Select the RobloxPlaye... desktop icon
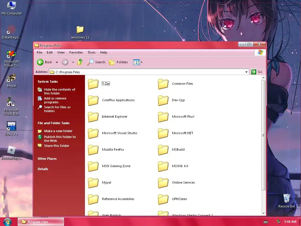The image size is (301, 226). 11,153
